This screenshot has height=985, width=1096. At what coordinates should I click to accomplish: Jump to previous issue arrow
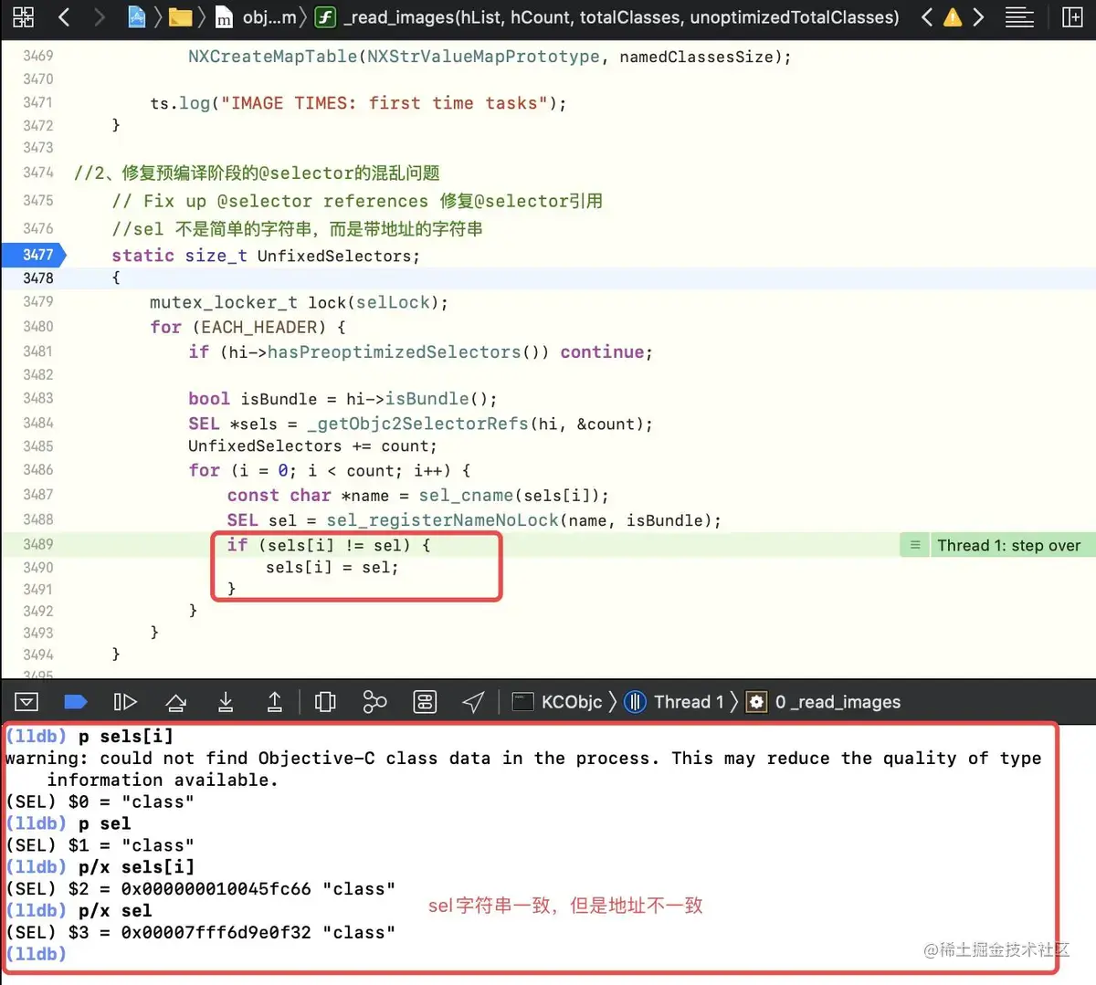[x=927, y=16]
